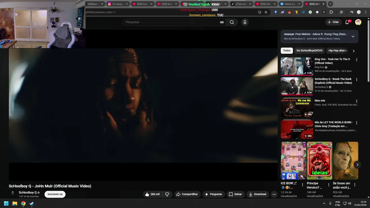The image size is (370, 208).
Task: Open options for ICE BOW short
Action: point(303,185)
